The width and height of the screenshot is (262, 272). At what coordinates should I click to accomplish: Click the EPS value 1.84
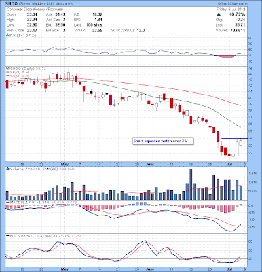pyautogui.click(x=98, y=20)
